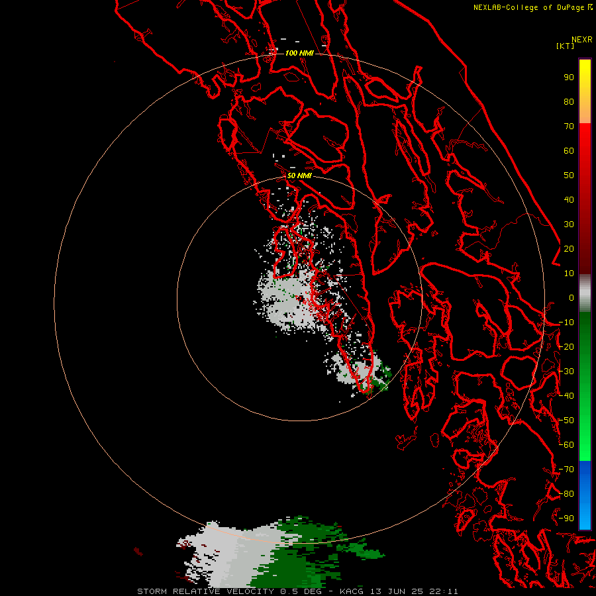Pick the yellow segment of the color bar

tap(585, 91)
